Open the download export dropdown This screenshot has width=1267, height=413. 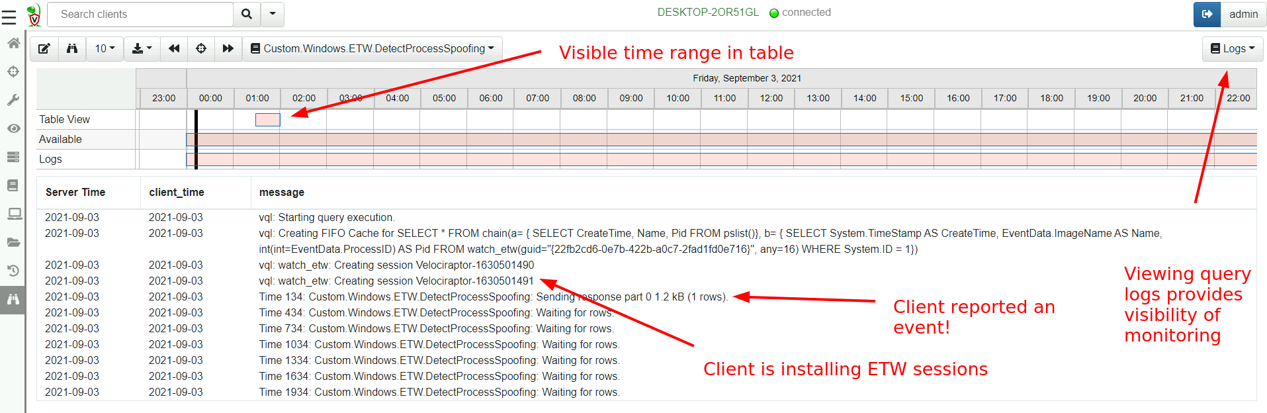(142, 48)
